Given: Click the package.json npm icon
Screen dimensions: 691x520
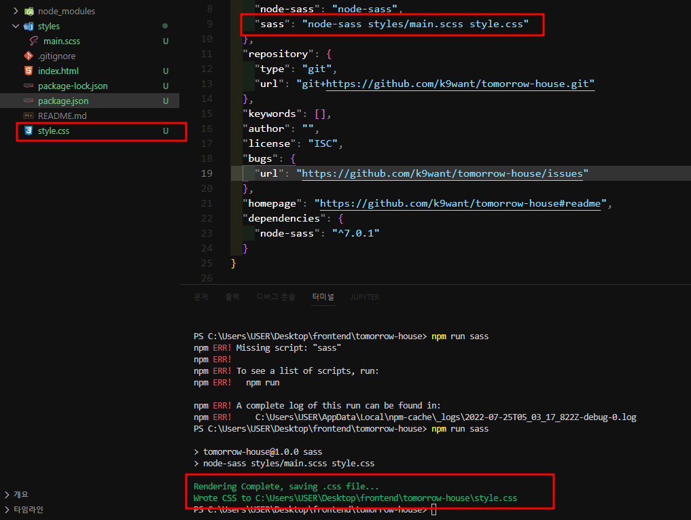Looking at the screenshot, I should click(x=29, y=101).
